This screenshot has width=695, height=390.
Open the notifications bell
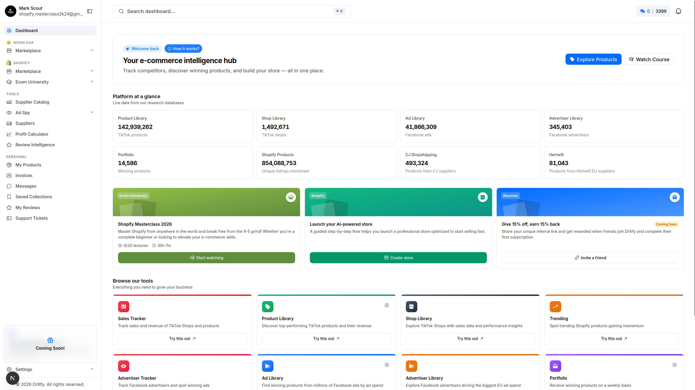[x=678, y=11]
